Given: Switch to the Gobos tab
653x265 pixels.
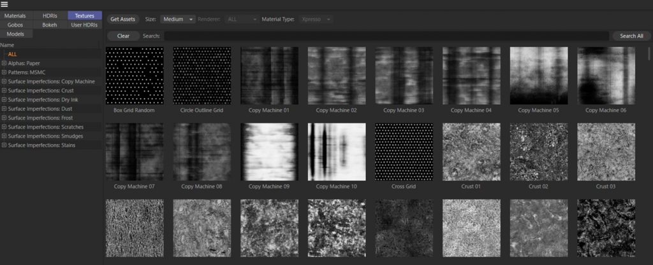Looking at the screenshot, I should point(16,24).
